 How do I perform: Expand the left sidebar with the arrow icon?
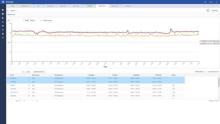click(3, 6)
